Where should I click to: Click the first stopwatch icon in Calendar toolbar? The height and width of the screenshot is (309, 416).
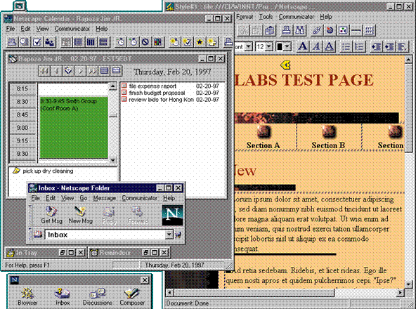121,42
